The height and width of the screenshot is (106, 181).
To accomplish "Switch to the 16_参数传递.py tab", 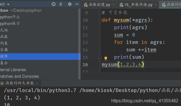I will click(138, 5).
